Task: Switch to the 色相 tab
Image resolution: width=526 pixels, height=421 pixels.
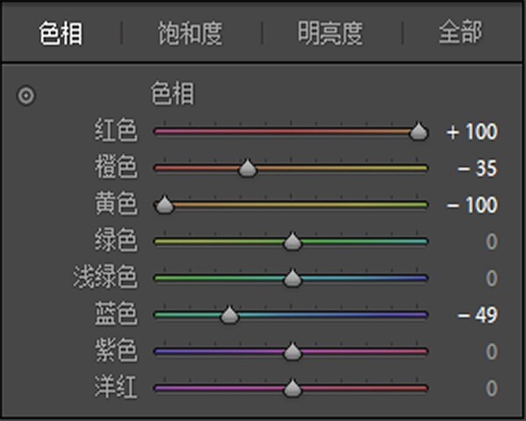Action: click(x=60, y=33)
